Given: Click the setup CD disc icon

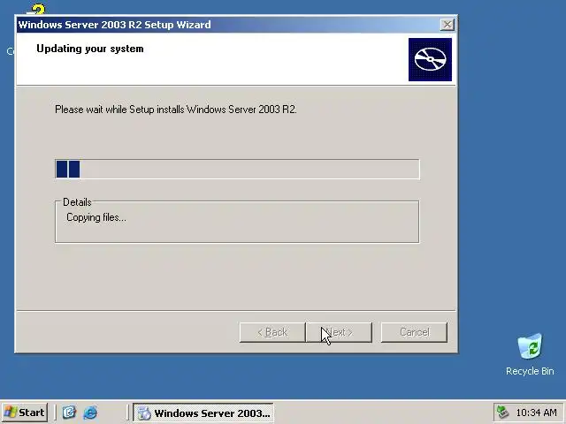Looking at the screenshot, I should (x=430, y=59).
